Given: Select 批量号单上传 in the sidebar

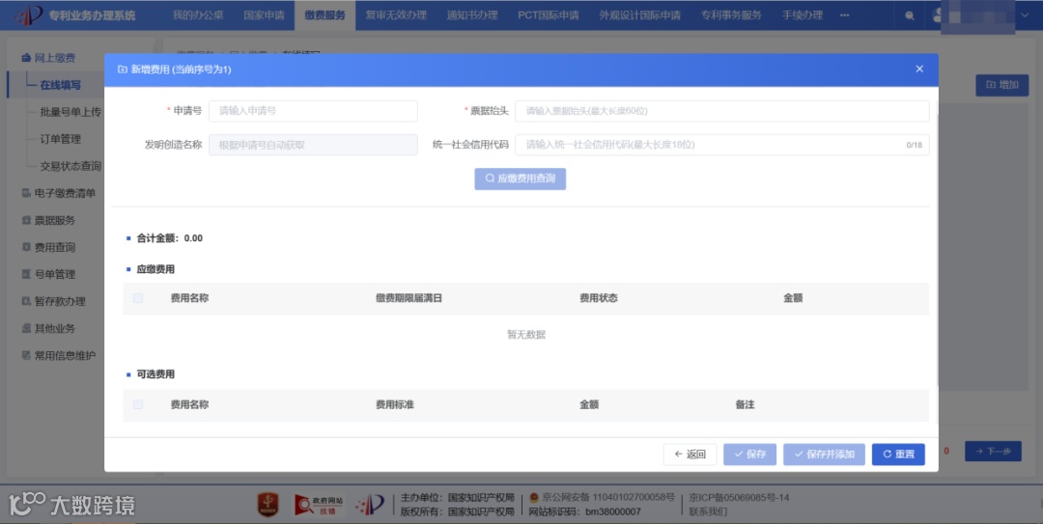Looking at the screenshot, I should pos(70,112).
